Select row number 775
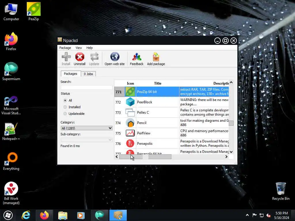The height and width of the screenshot is (221, 295). point(119,133)
